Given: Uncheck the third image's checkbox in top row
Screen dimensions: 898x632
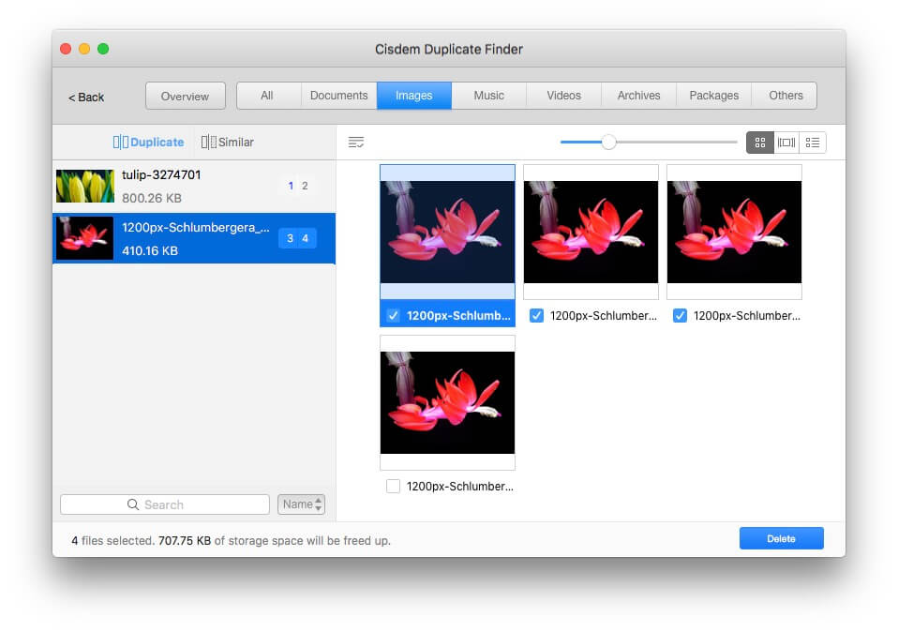Looking at the screenshot, I should pyautogui.click(x=680, y=316).
